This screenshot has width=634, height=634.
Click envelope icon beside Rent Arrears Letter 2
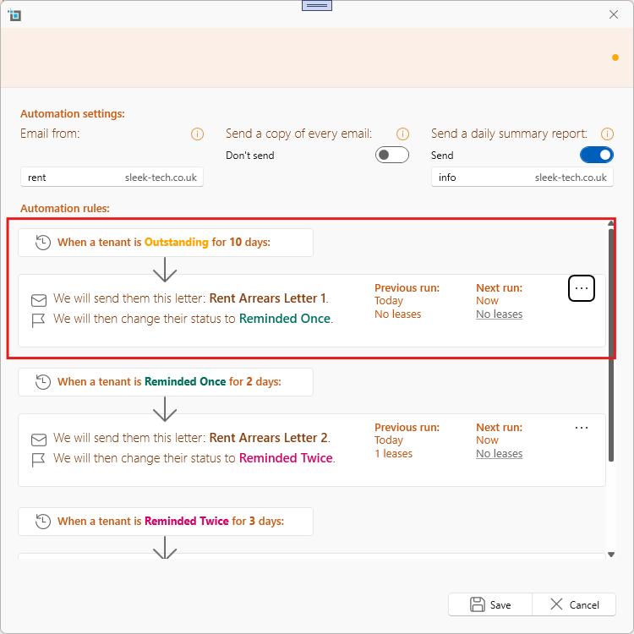click(39, 440)
